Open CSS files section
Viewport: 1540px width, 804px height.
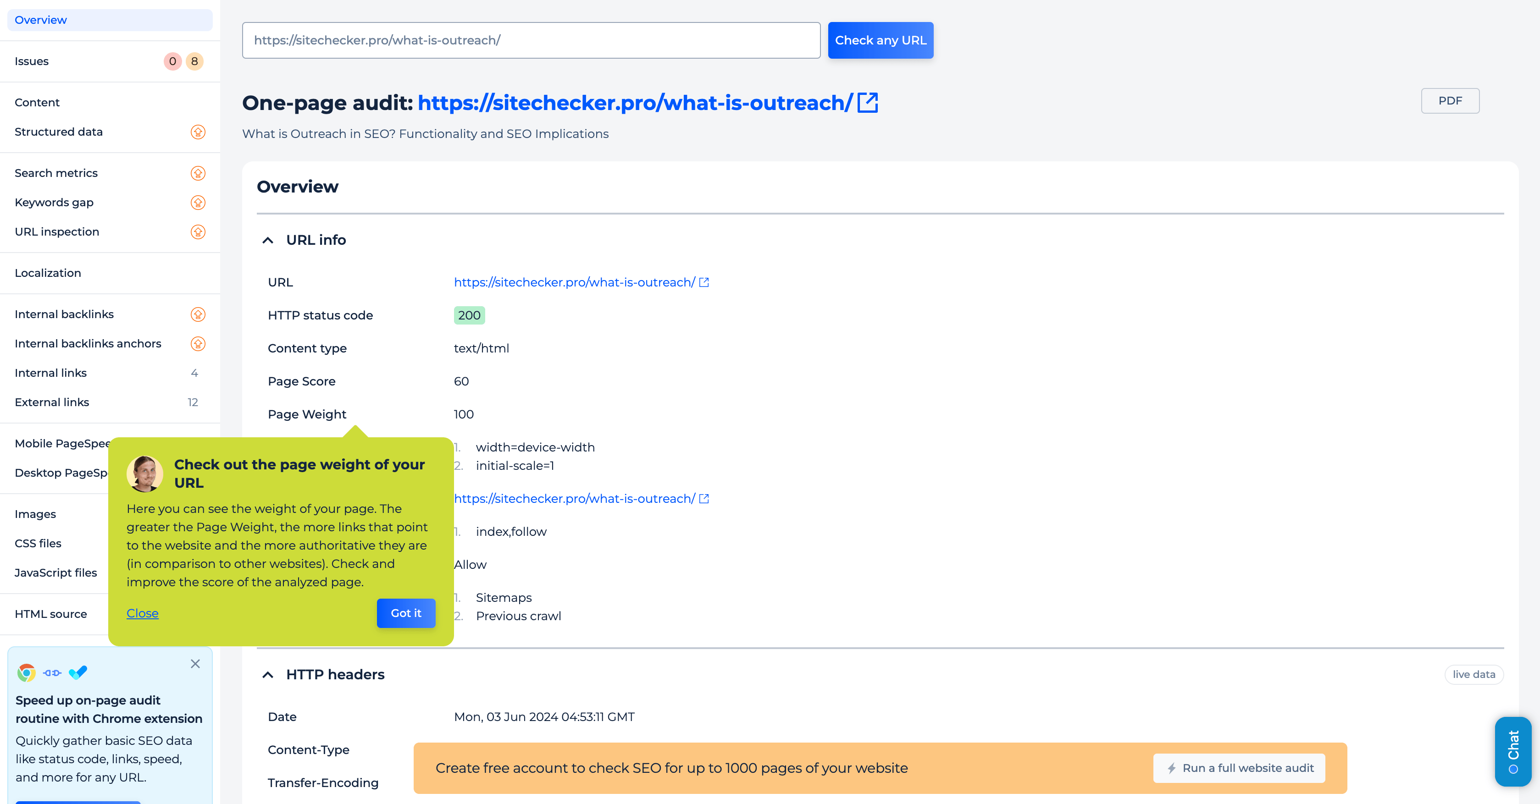coord(38,544)
